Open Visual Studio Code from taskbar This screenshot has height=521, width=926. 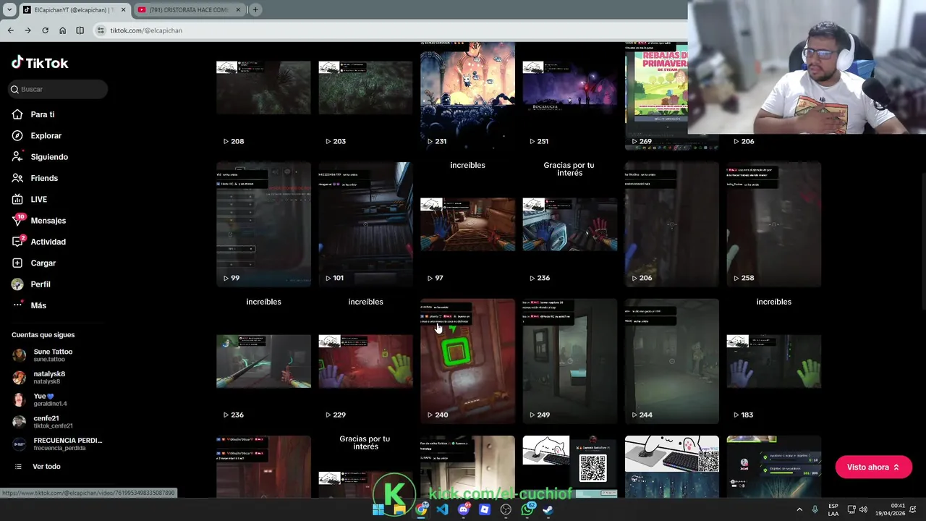(442, 509)
